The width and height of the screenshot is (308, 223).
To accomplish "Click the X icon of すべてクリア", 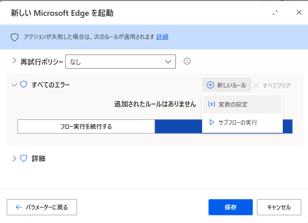I will [x=256, y=85].
